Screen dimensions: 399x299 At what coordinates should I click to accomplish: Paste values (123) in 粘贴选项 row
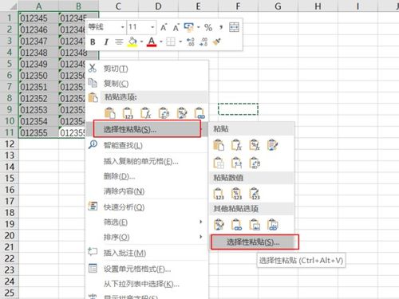[x=128, y=113]
